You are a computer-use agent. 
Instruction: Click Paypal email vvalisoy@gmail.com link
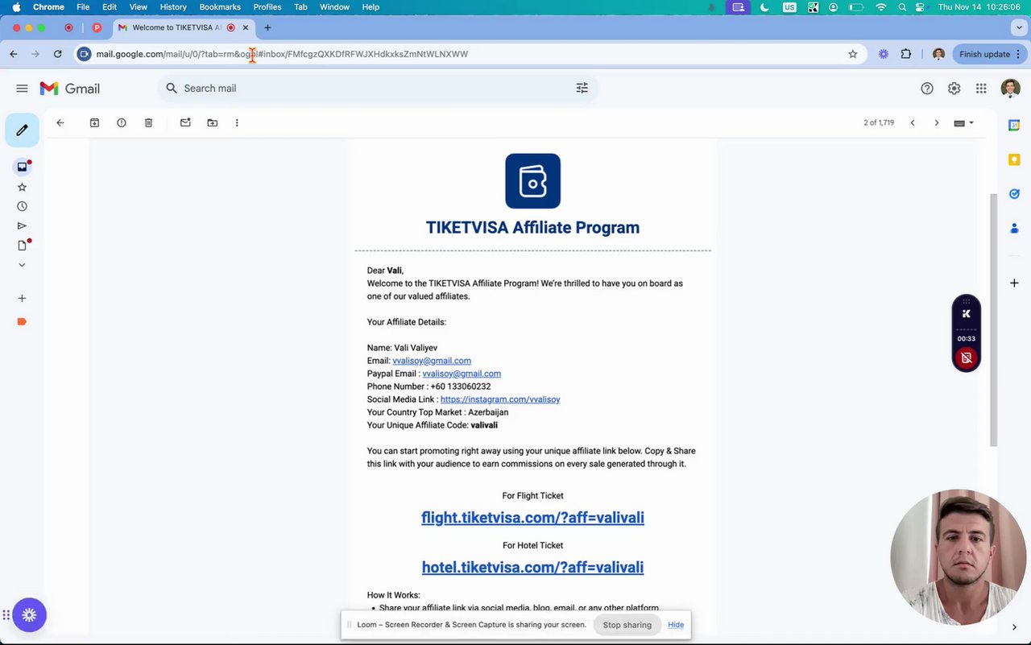coord(462,374)
